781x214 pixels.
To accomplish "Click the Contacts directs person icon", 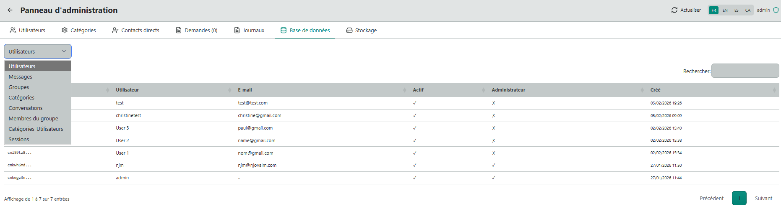I will (x=115, y=30).
